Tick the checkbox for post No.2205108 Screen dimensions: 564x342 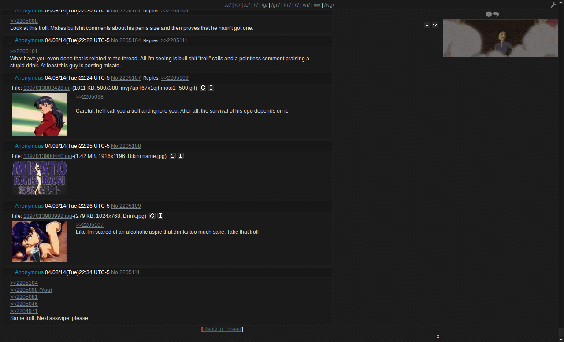[x=9, y=146]
